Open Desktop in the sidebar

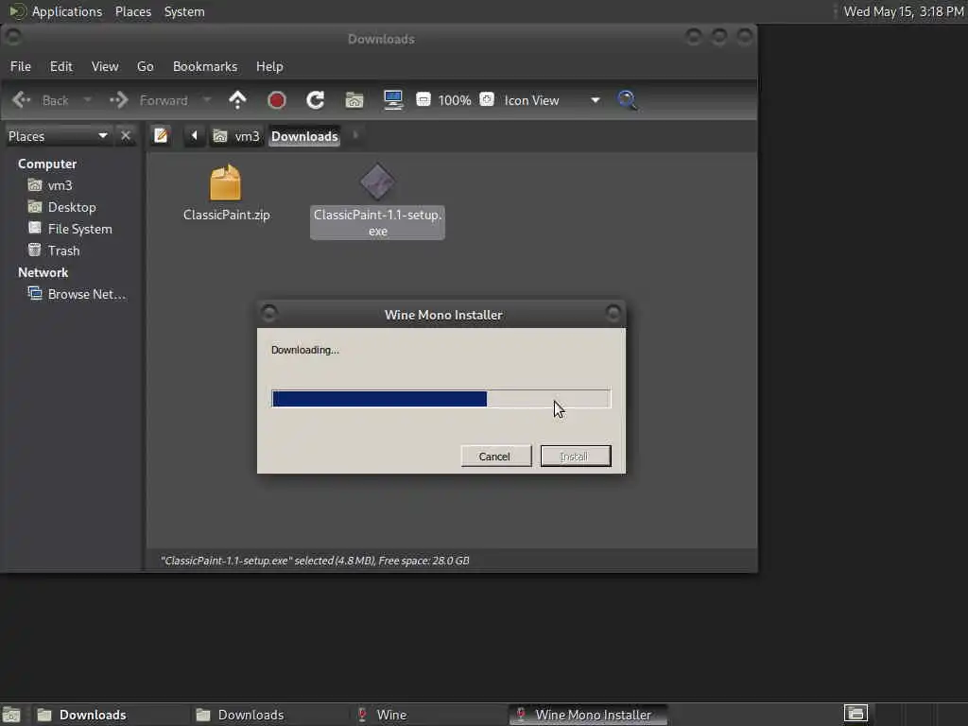[61, 207]
